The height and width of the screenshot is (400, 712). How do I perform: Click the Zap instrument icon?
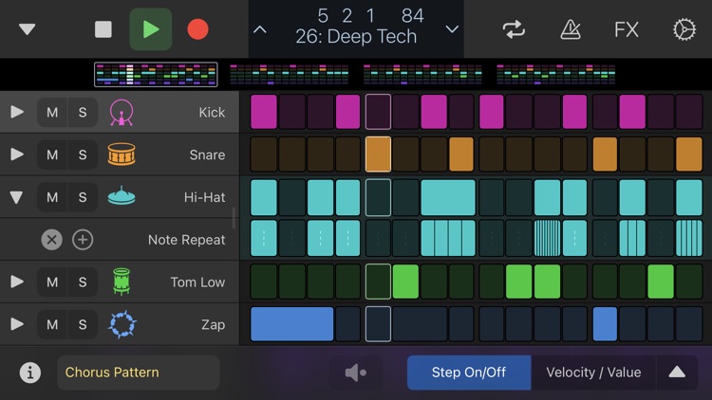[x=122, y=324]
